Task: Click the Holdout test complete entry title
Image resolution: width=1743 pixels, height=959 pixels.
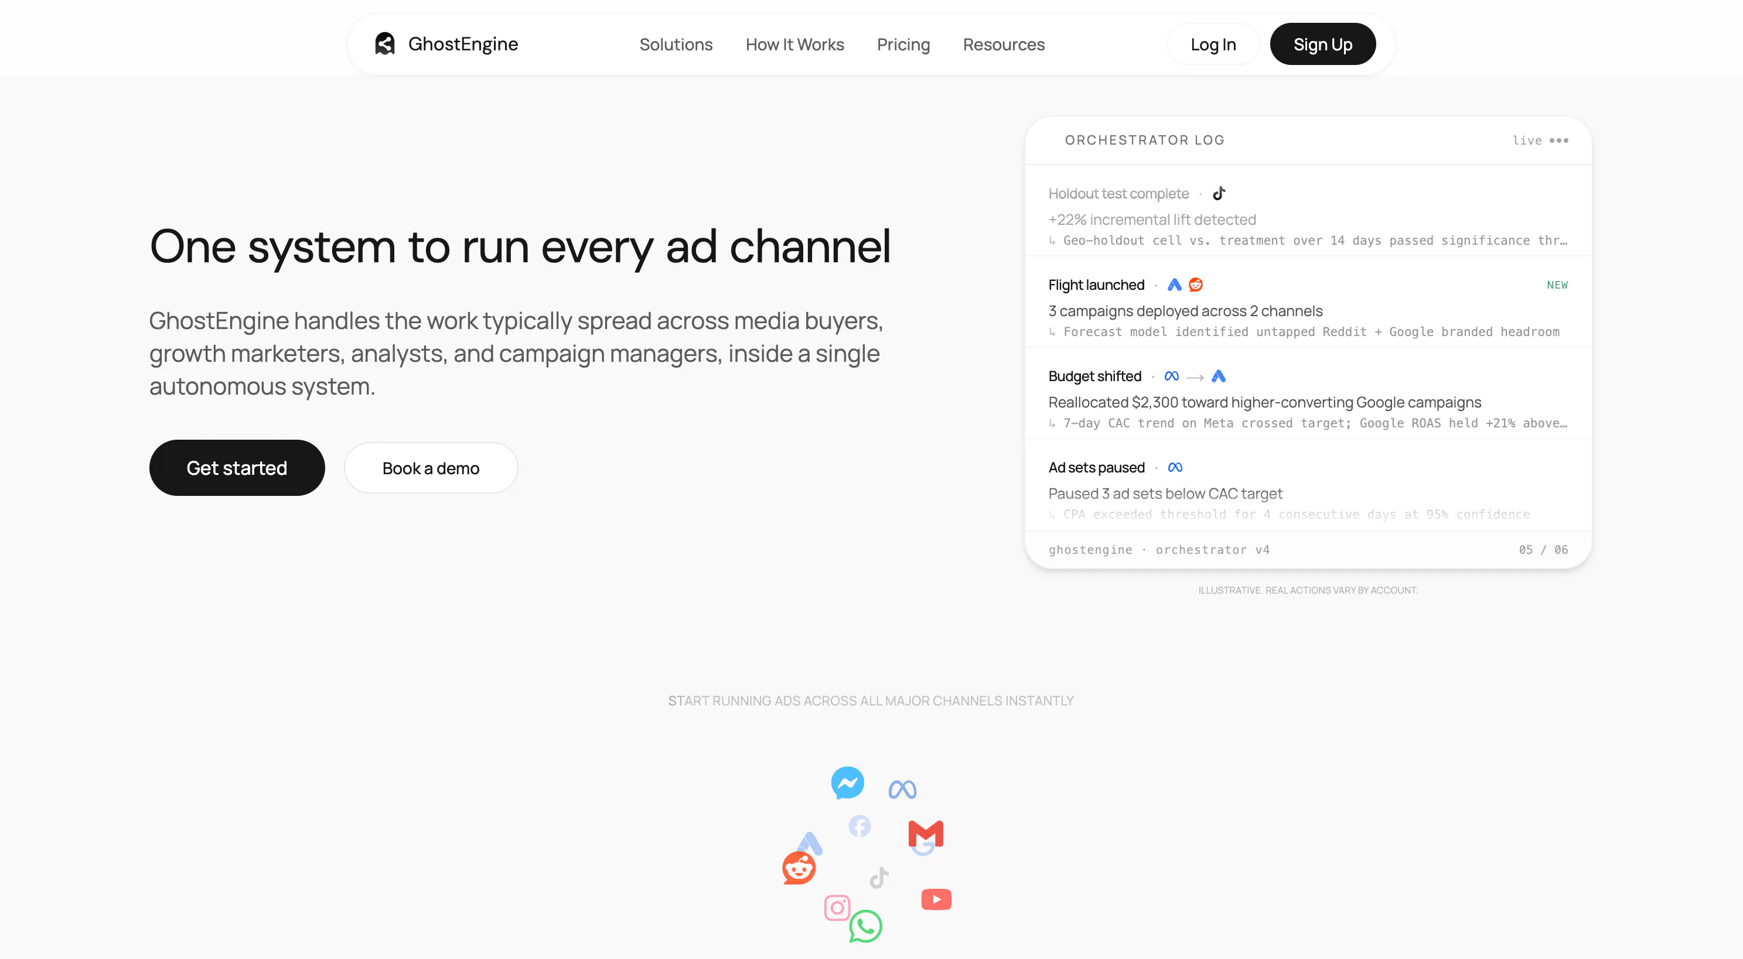Action: [1118, 194]
